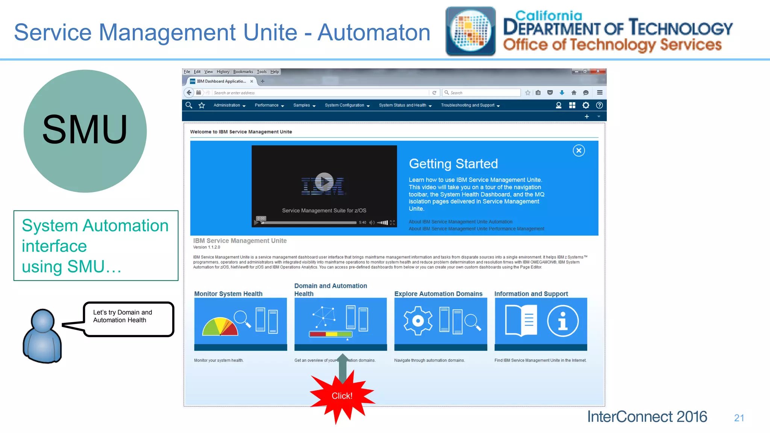The image size is (770, 433).
Task: Expand the Administration dropdown menu
Action: click(x=229, y=105)
